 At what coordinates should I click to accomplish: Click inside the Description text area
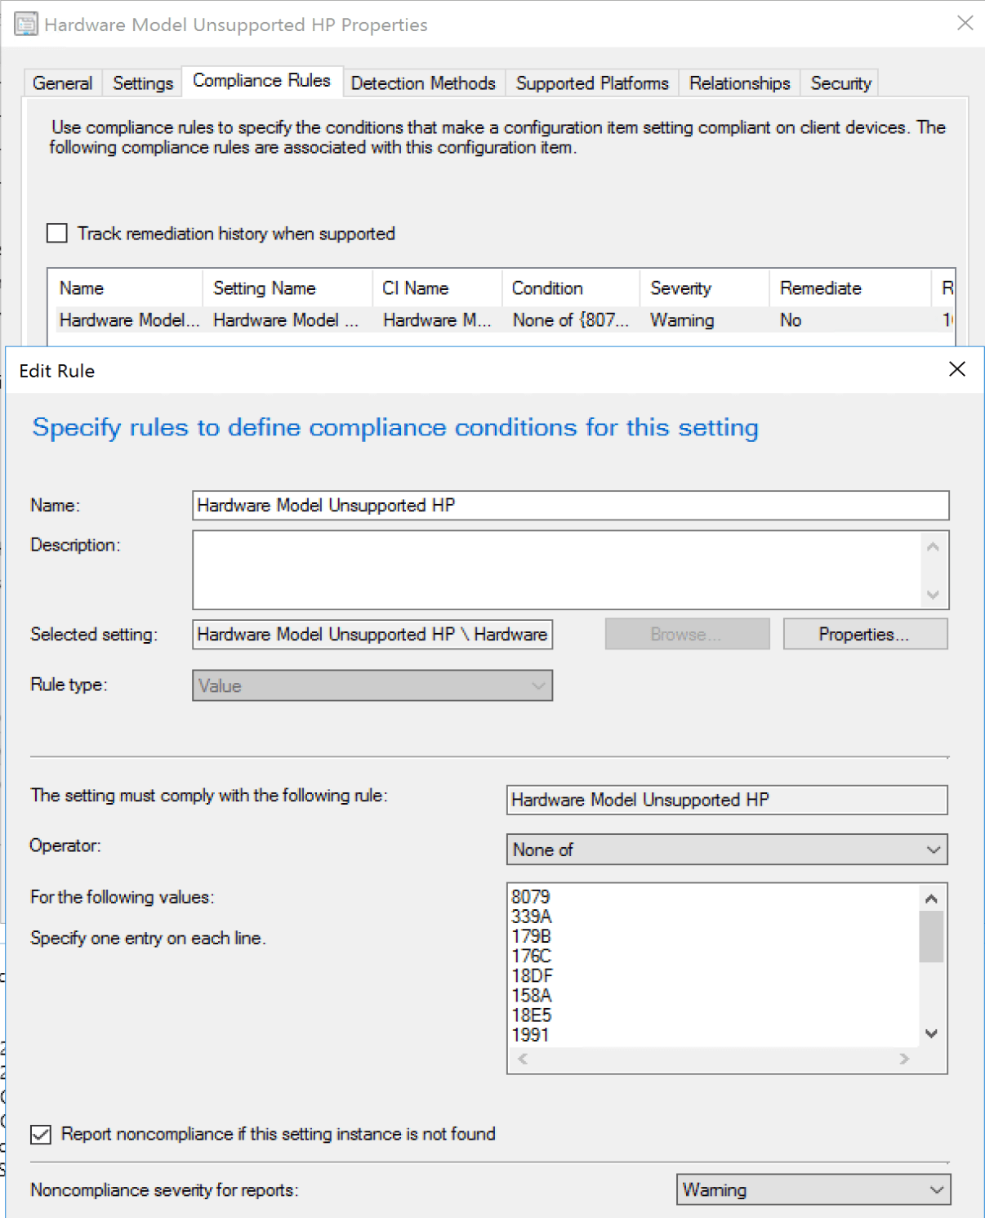click(x=555, y=569)
